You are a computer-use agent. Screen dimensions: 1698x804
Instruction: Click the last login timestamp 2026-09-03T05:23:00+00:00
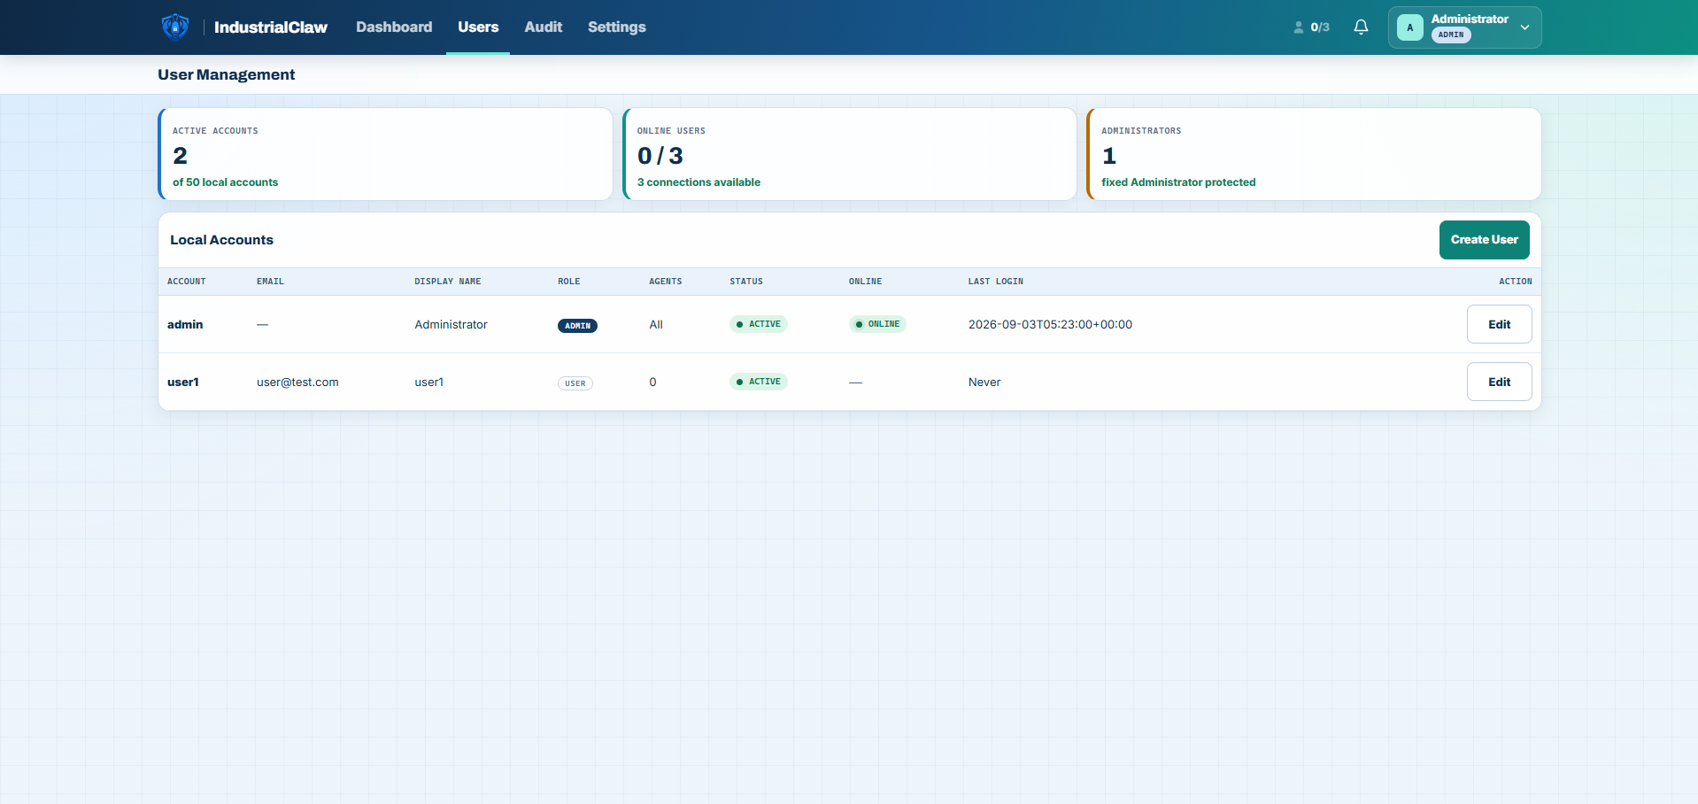(x=1050, y=325)
